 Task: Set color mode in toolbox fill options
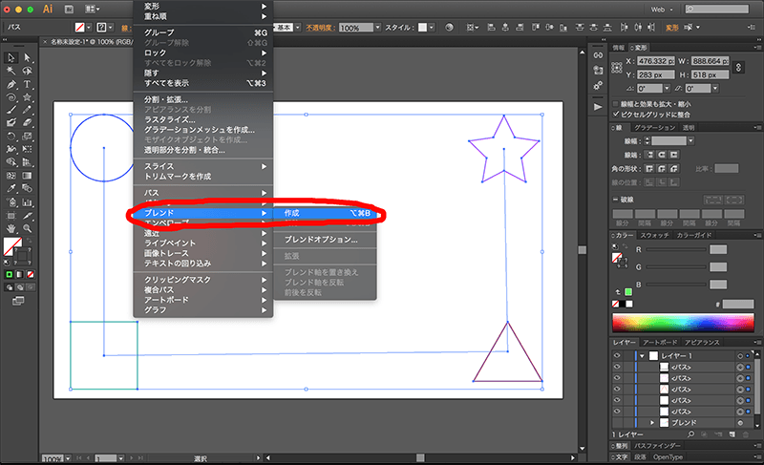(x=9, y=275)
